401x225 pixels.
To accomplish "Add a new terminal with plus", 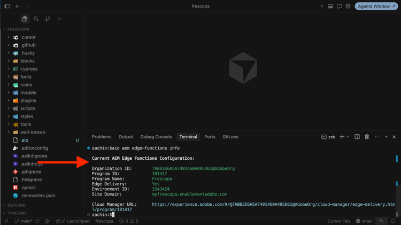I will click(342, 137).
